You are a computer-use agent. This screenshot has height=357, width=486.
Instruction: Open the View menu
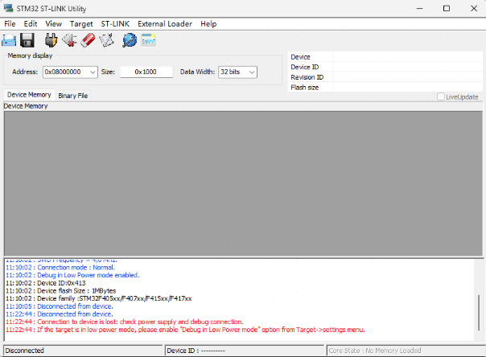coord(53,24)
